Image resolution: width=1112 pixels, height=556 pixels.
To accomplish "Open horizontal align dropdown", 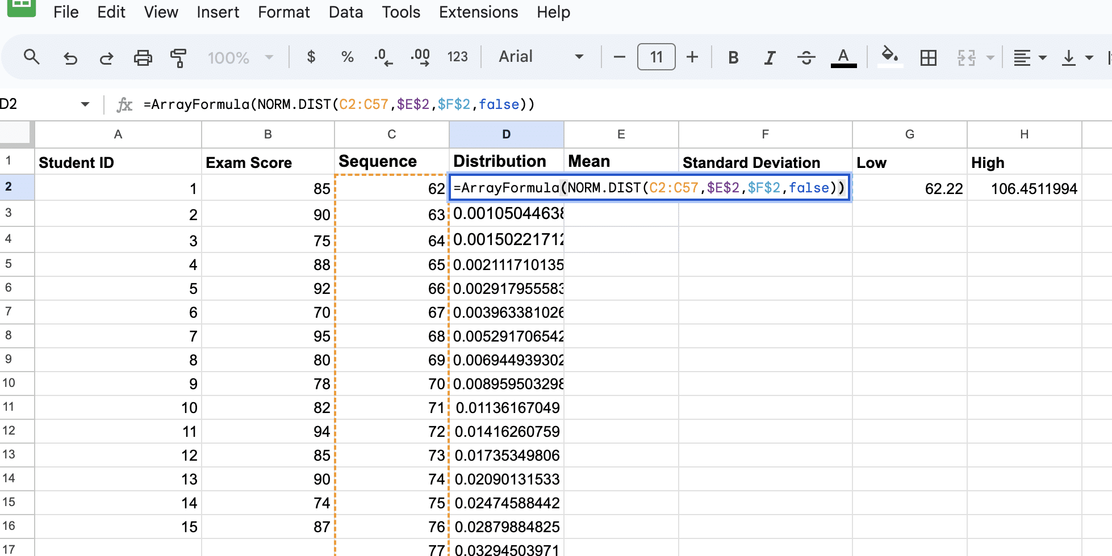I will (x=1030, y=57).
